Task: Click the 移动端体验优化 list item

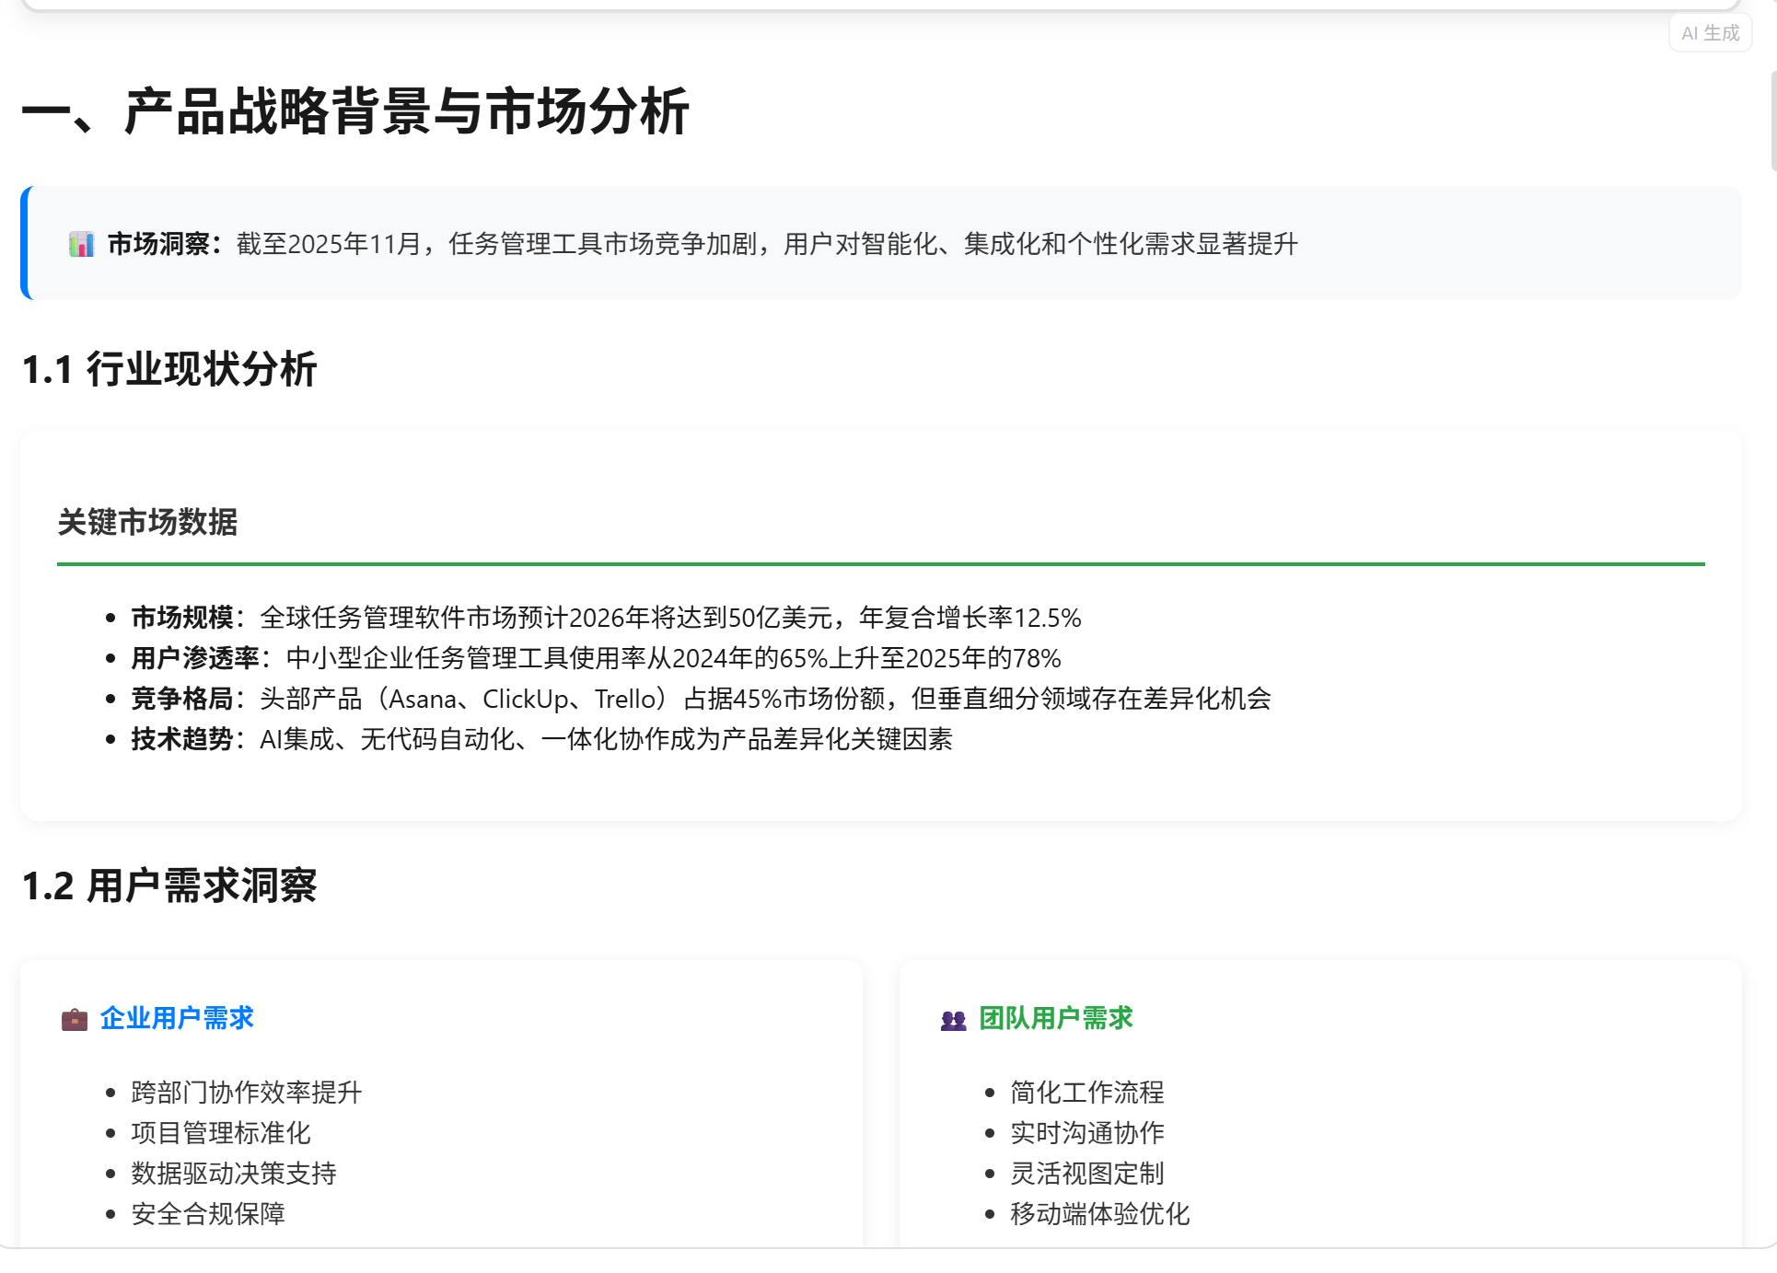Action: pyautogui.click(x=1099, y=1214)
